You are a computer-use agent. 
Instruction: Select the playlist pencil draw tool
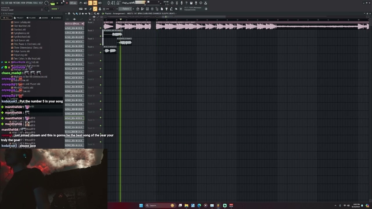74,14
